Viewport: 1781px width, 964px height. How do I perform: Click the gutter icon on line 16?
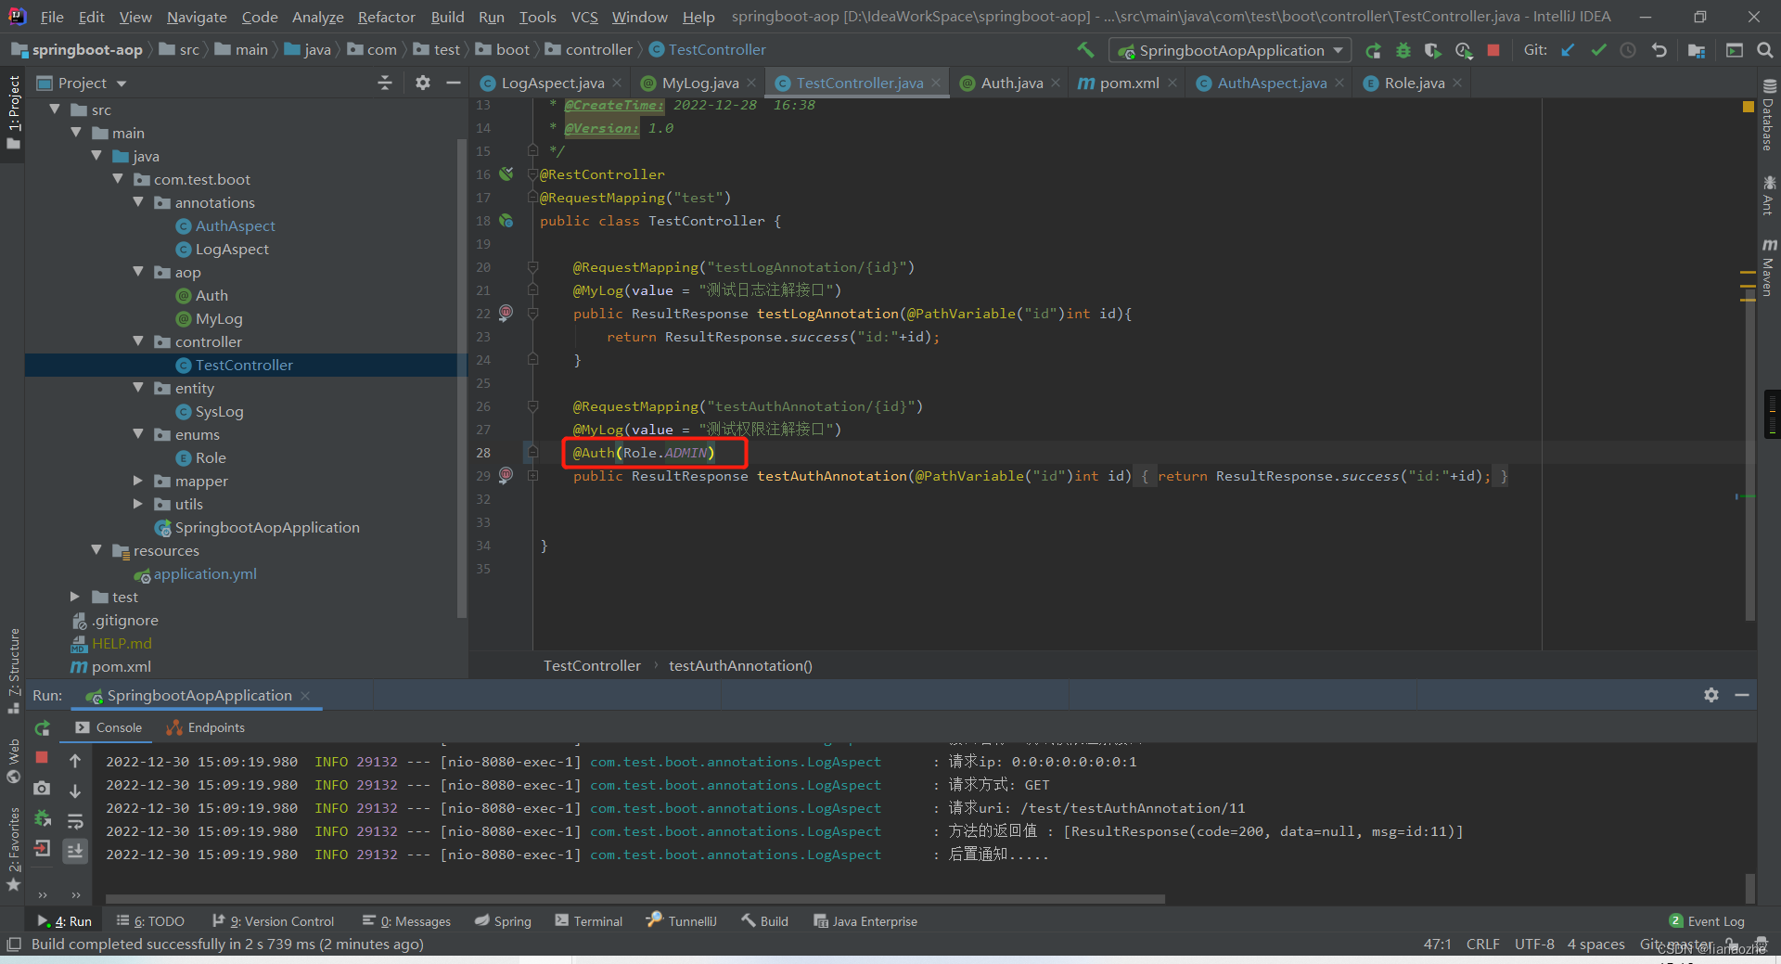tap(506, 174)
